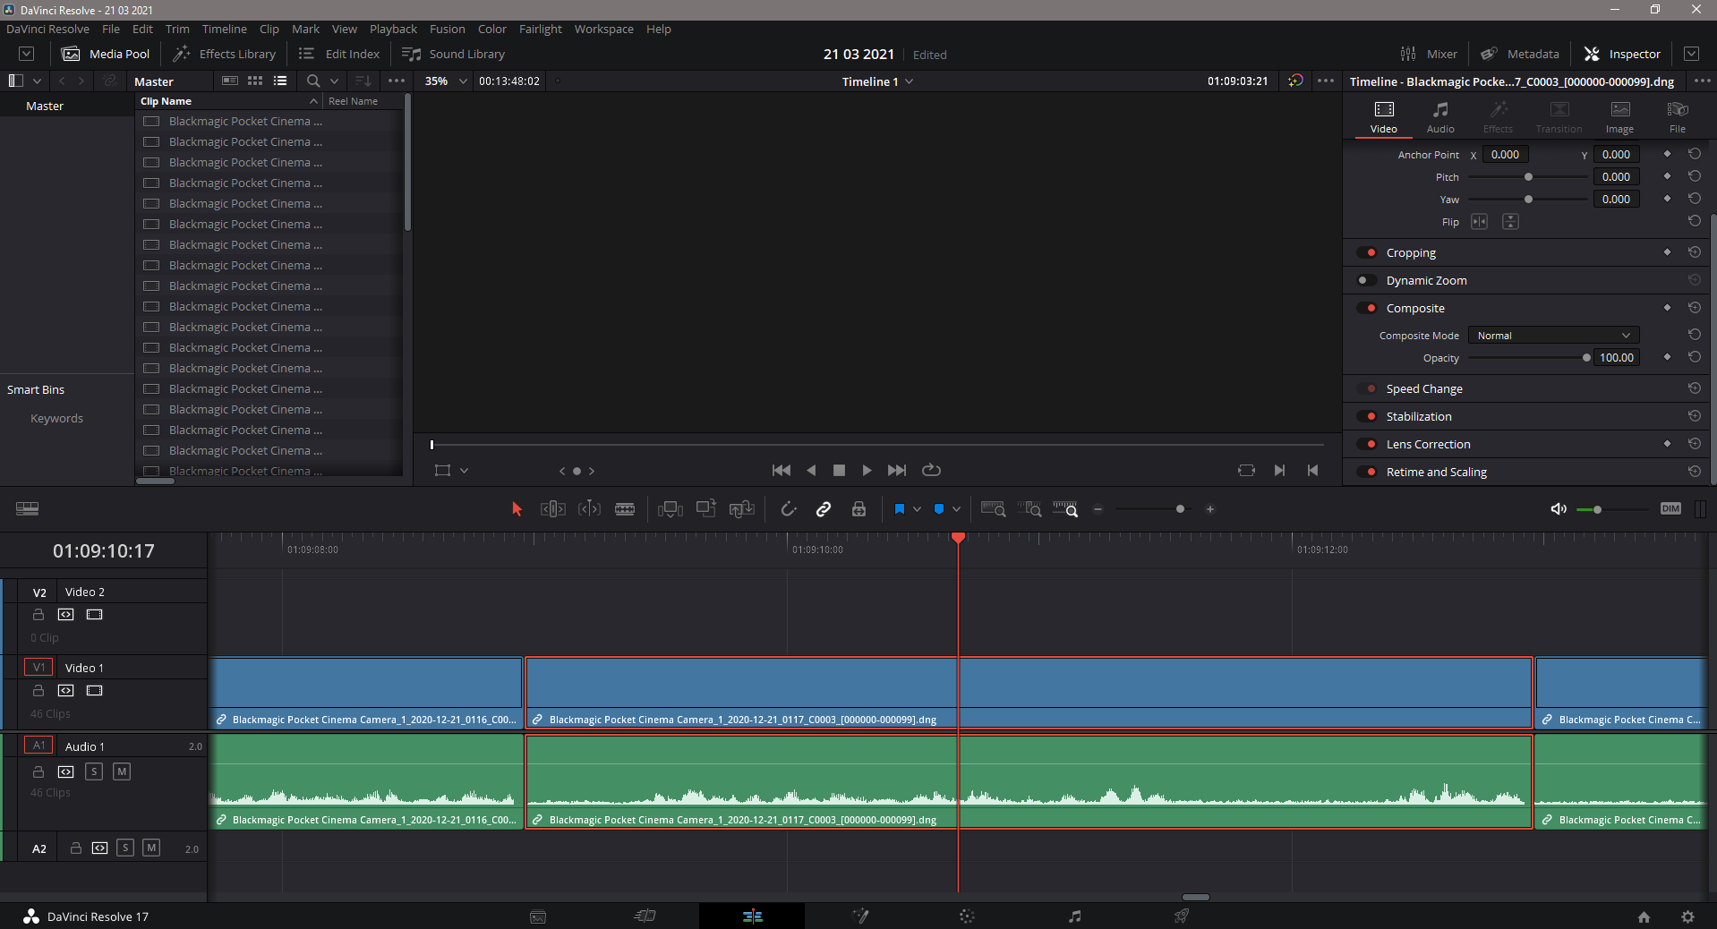Click the Full Extent Zoom icon
The width and height of the screenshot is (1717, 929).
[x=993, y=509]
